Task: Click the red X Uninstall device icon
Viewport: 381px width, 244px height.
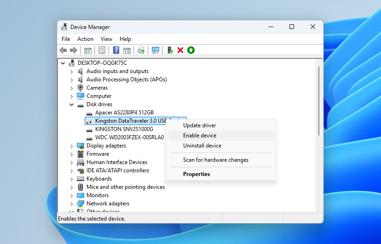Action: [x=180, y=50]
